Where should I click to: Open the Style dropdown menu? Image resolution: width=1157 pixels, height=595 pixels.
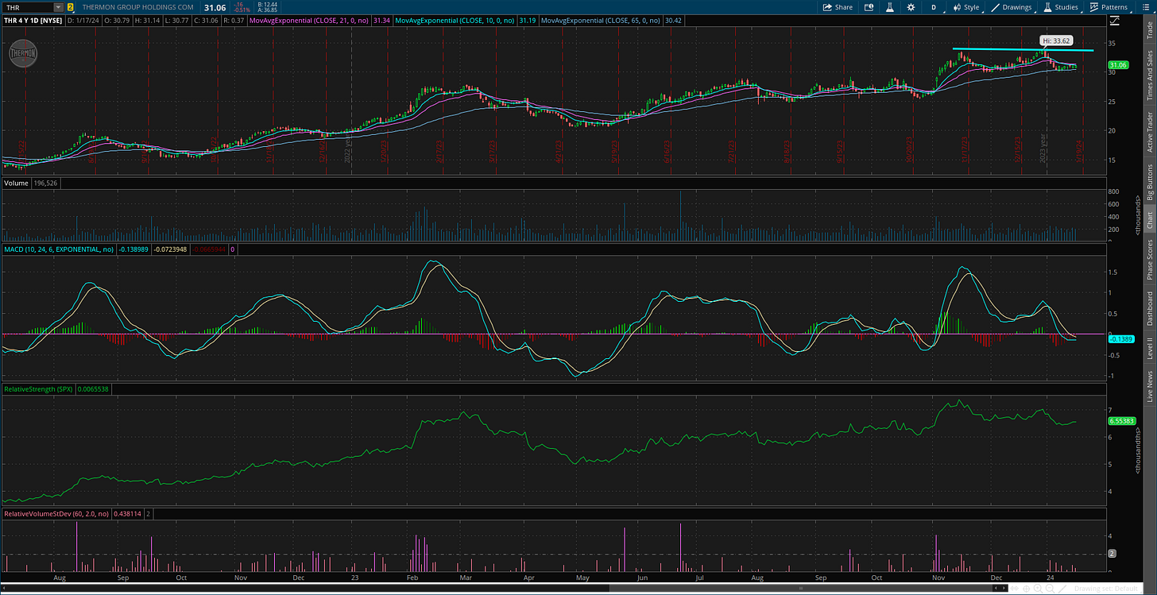click(967, 7)
